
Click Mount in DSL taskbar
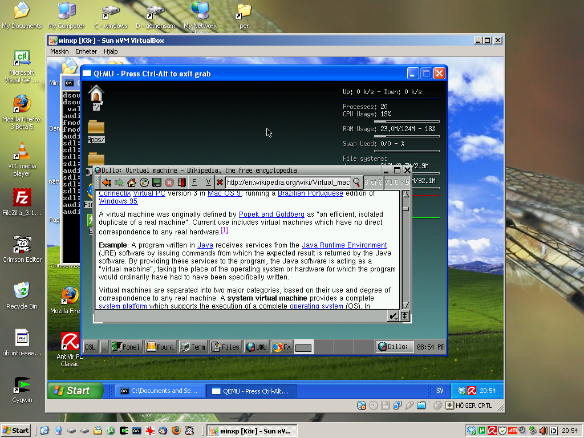[160, 347]
